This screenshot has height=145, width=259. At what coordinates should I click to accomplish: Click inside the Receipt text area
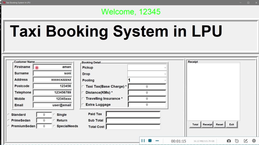pos(213,92)
